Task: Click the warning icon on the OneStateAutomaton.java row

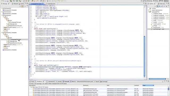Action: tap(33, 89)
